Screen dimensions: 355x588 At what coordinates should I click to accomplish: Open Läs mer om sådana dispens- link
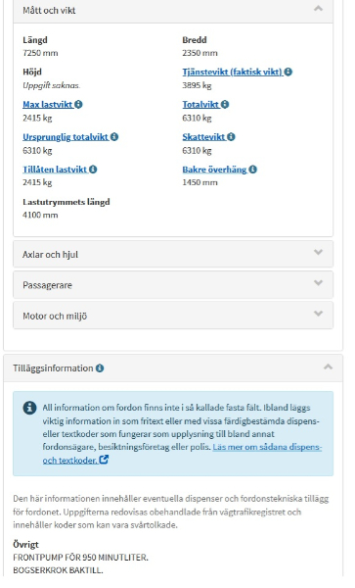pyautogui.click(x=267, y=447)
